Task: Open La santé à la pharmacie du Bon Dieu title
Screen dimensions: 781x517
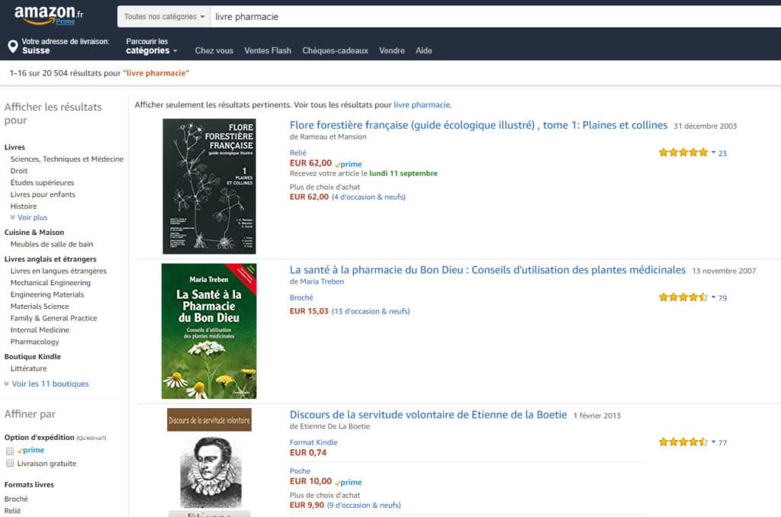Action: point(487,270)
